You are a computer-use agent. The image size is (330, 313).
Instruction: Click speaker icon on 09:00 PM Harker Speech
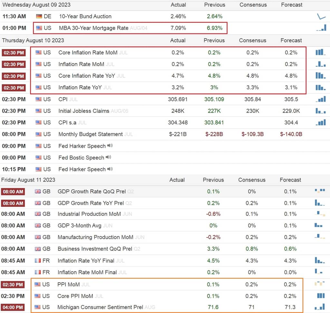[x=110, y=146]
